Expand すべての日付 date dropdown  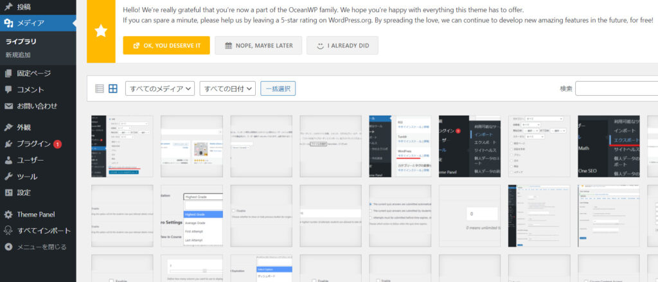click(227, 89)
